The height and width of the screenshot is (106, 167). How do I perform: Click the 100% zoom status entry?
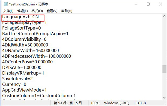point(95,103)
